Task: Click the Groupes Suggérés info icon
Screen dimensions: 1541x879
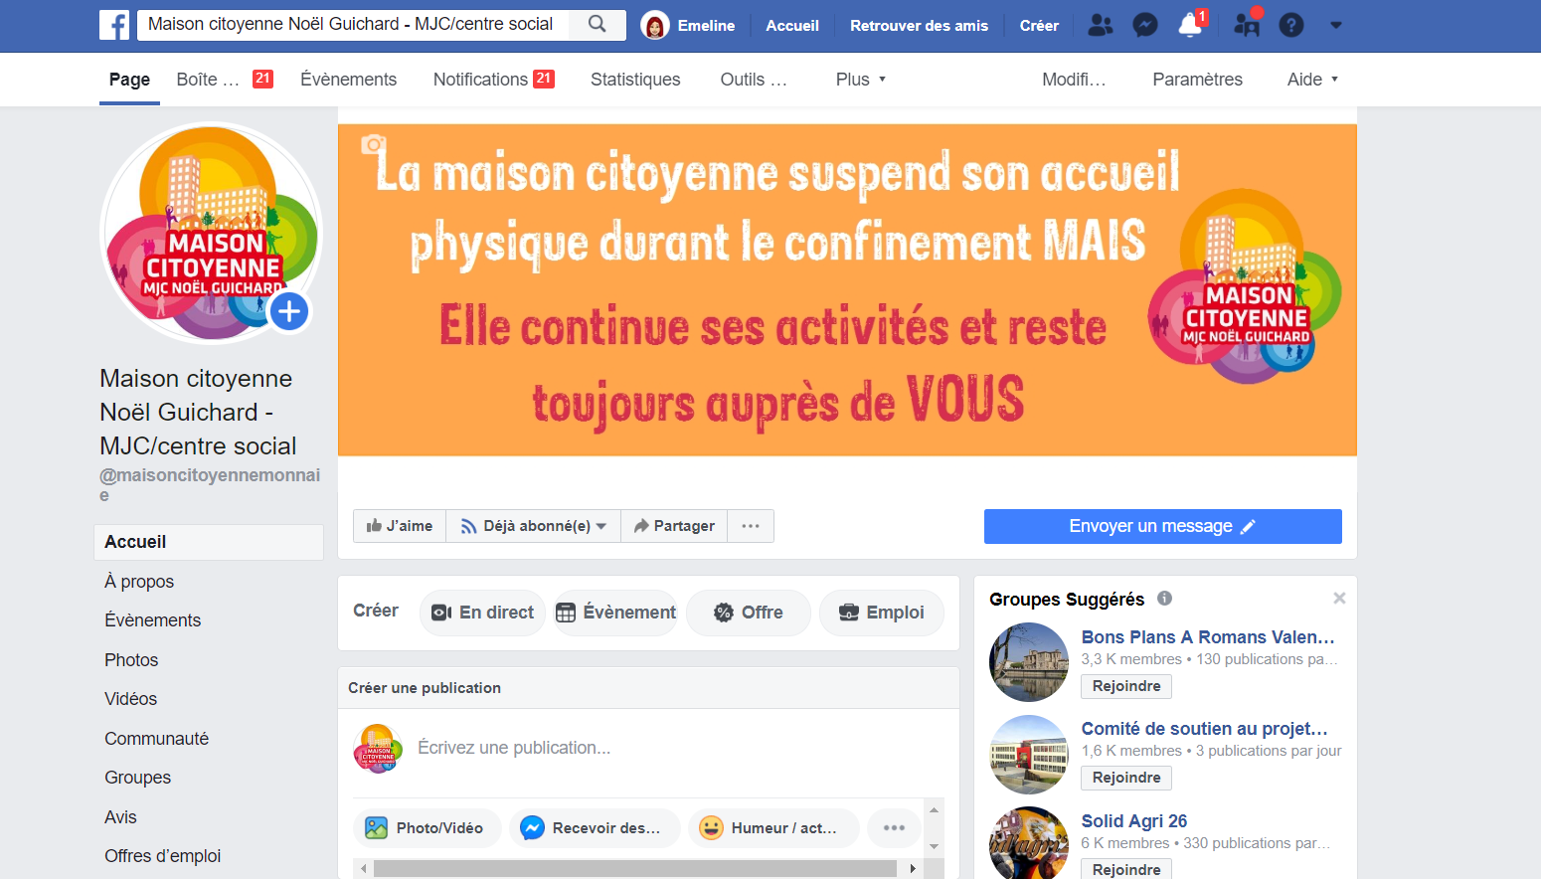Action: click(1164, 599)
